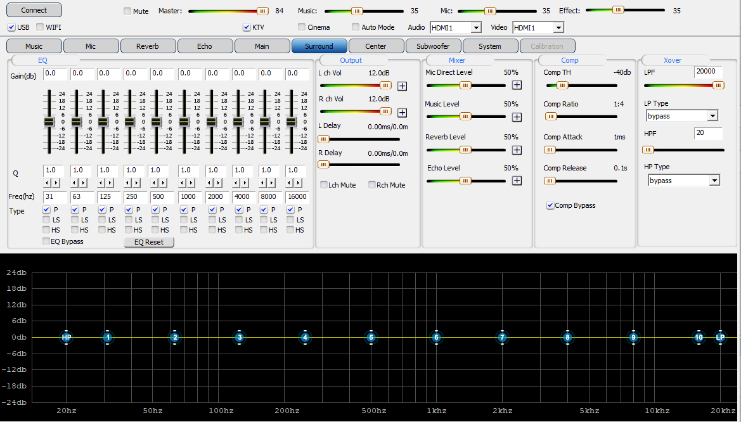This screenshot has height=422, width=741.
Task: Select the HP node on the EQ graph
Action: tap(67, 338)
